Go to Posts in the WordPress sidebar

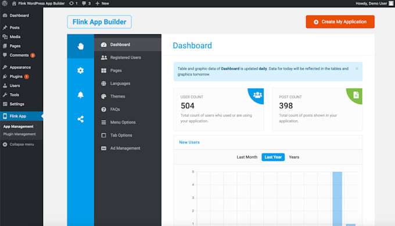point(21,27)
